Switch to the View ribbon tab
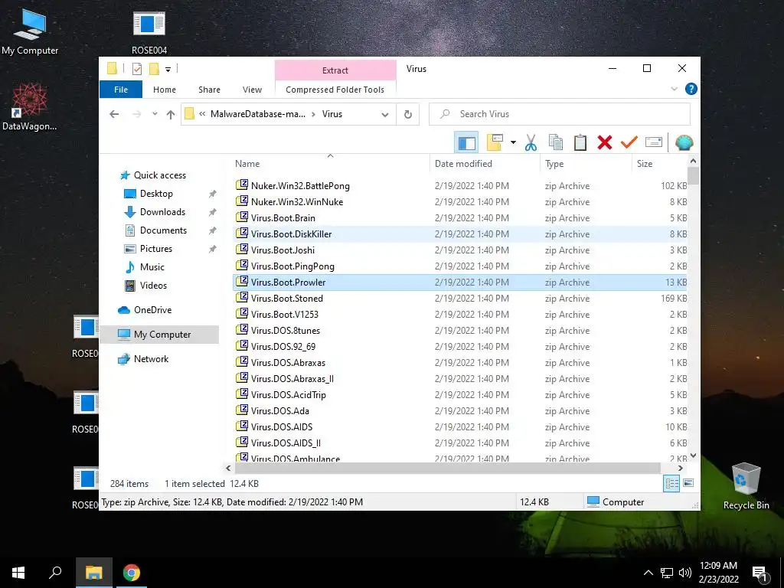 (x=252, y=90)
